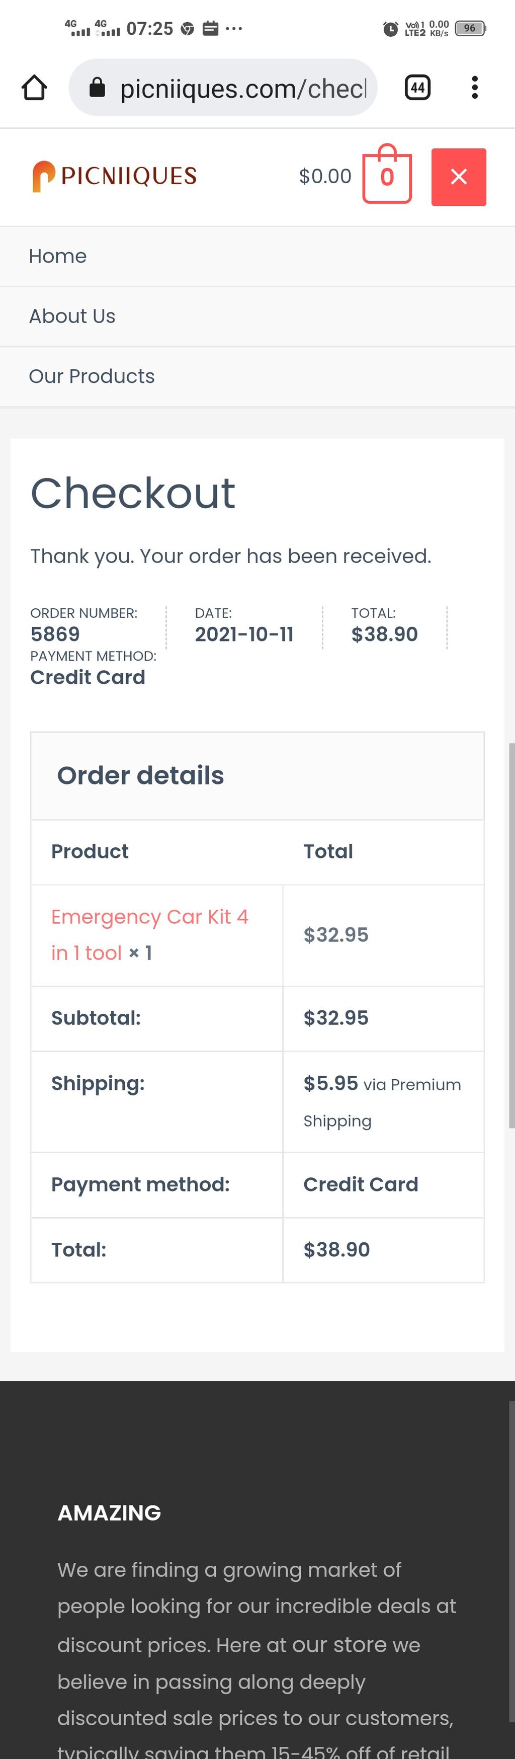Viewport: 515px width, 1759px height.
Task: Go to the Home menu item
Action: (x=58, y=256)
